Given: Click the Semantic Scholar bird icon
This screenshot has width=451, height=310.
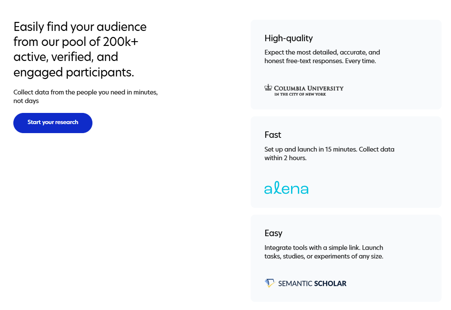Looking at the screenshot, I should (270, 283).
